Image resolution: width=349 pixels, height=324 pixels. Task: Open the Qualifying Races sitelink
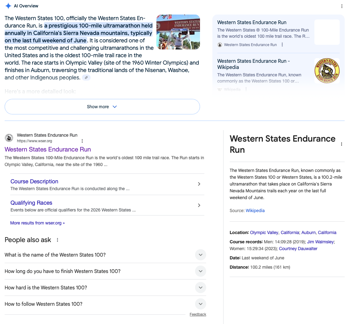tap(31, 203)
